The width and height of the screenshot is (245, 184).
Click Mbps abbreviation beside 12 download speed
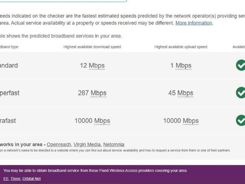(96, 66)
